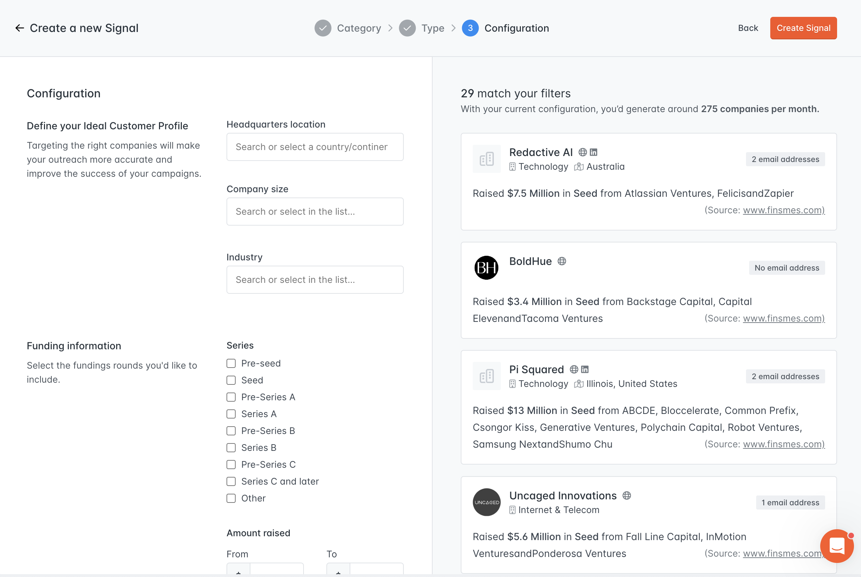Screen dimensions: 861x577
Task: Check the Seed series checkbox
Action: (x=231, y=380)
